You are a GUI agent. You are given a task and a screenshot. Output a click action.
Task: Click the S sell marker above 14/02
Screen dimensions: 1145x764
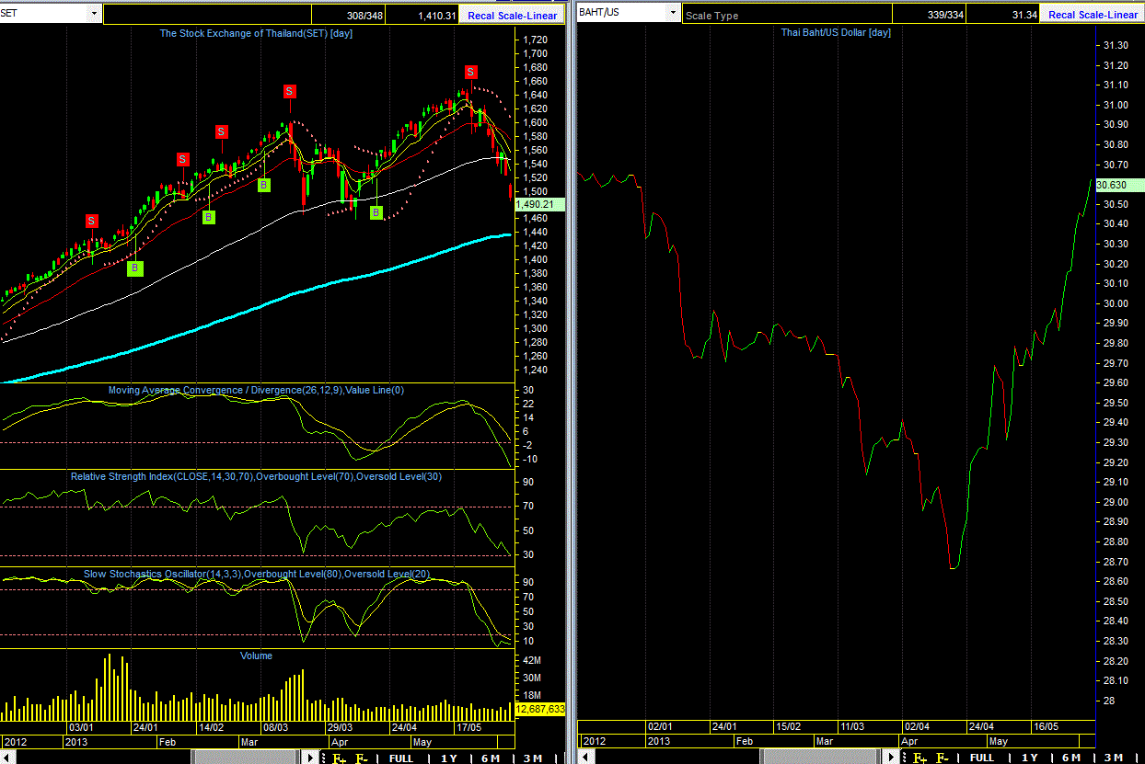221,132
